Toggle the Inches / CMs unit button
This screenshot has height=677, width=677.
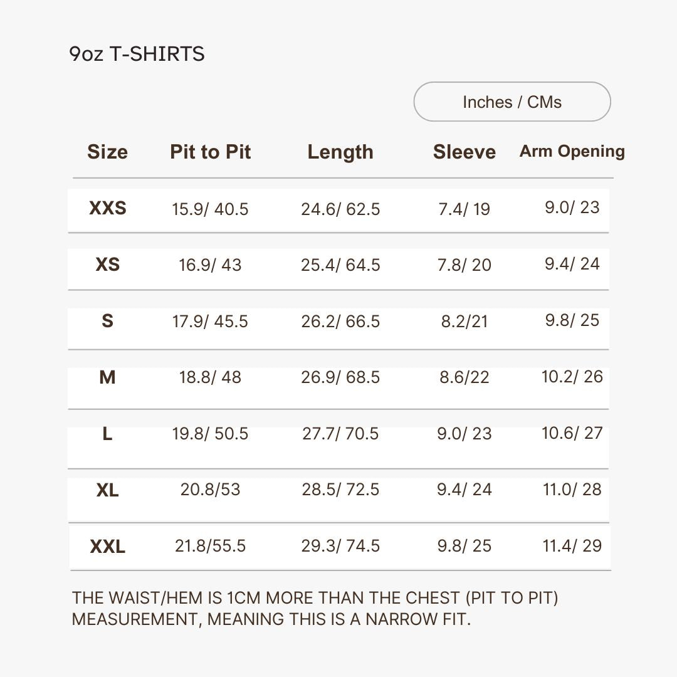(512, 102)
